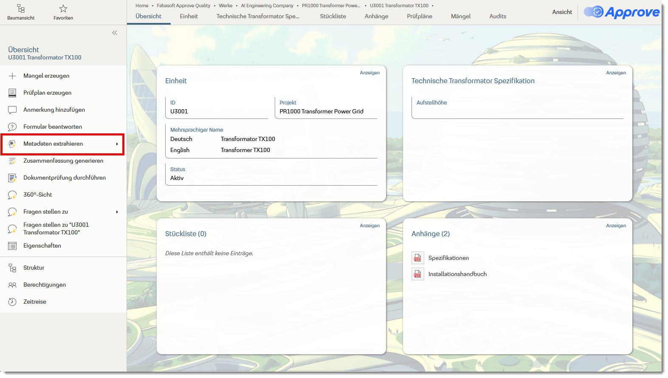Click the English name Transformer TX100
Image resolution: width=668 pixels, height=378 pixels.
tap(245, 150)
